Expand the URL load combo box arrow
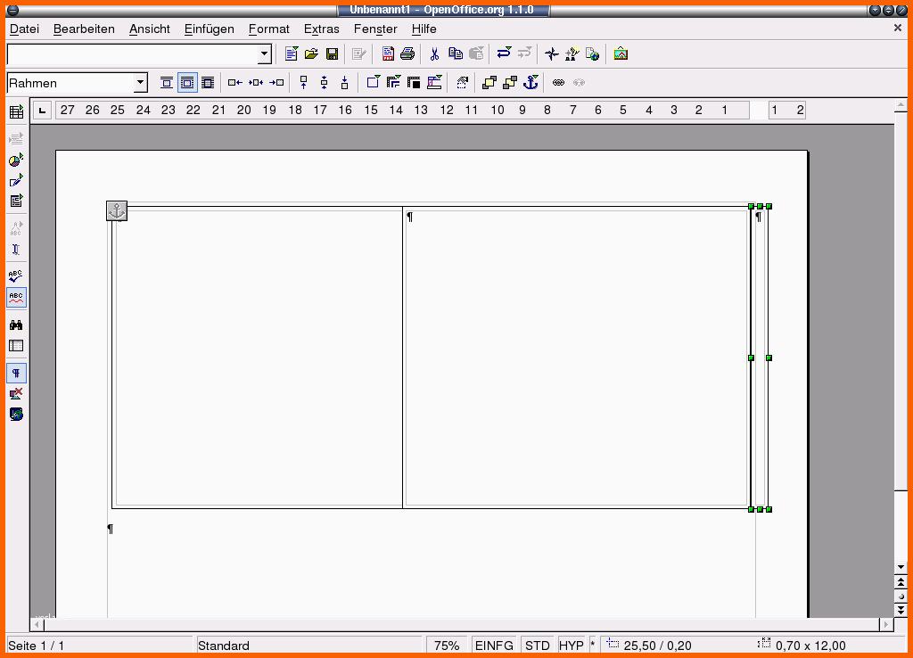The height and width of the screenshot is (658, 913). point(264,54)
